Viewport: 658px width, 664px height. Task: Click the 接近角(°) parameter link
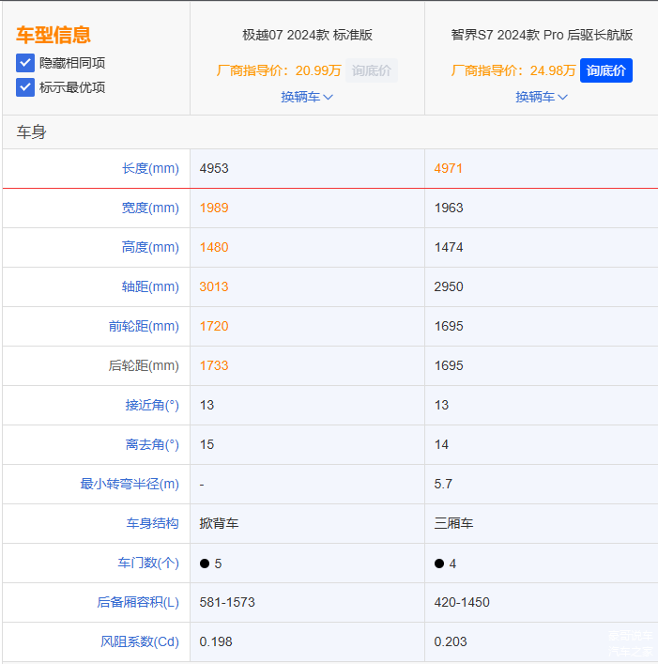click(x=152, y=406)
